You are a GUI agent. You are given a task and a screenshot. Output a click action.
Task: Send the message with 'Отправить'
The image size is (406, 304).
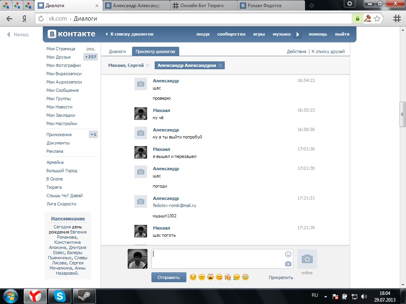click(169, 277)
